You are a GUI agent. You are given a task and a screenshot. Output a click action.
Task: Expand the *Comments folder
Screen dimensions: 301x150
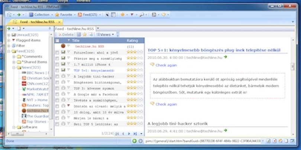click(x=14, y=57)
